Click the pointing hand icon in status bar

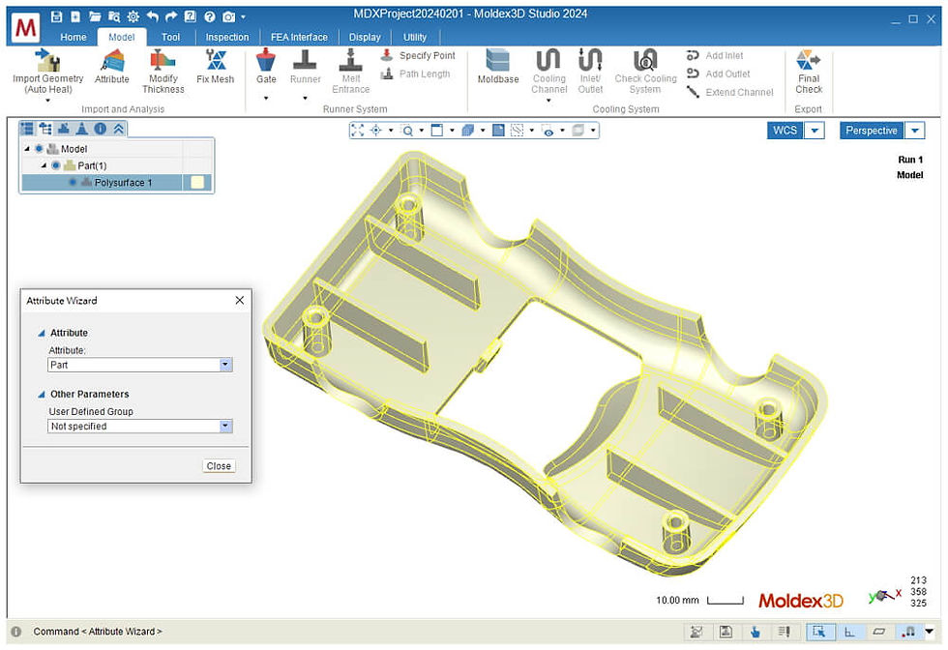point(755,632)
